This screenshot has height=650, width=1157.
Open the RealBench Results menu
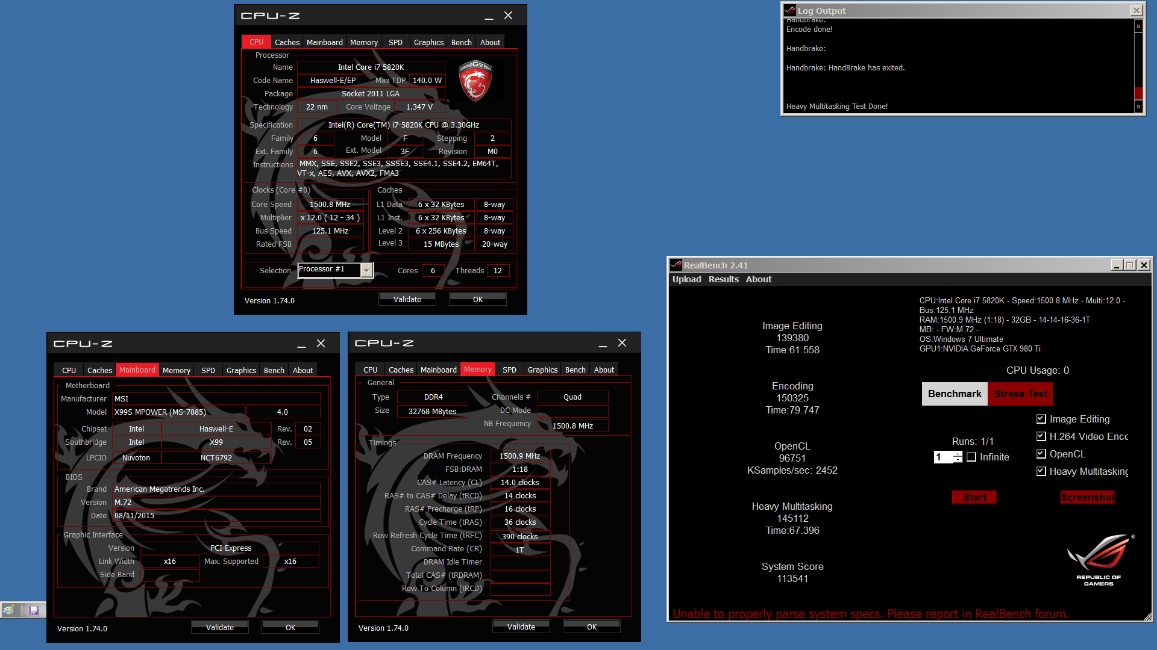(x=723, y=279)
